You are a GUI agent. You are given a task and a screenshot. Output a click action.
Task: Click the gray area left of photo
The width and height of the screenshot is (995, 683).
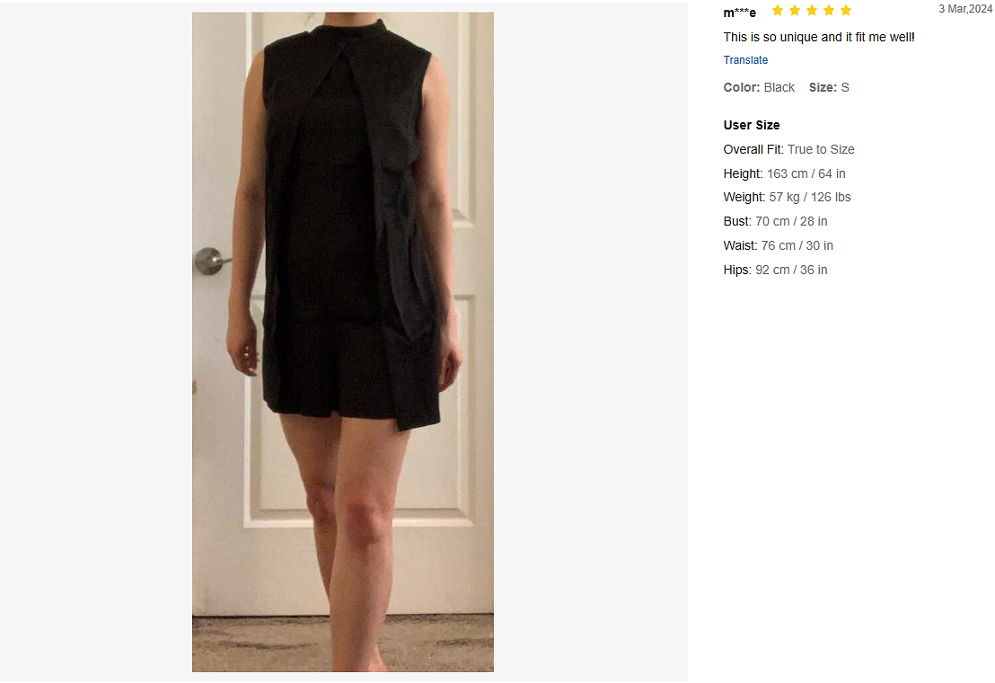tap(95, 341)
